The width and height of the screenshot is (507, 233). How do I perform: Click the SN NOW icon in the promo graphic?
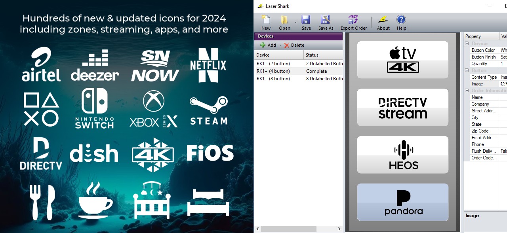coord(155,65)
